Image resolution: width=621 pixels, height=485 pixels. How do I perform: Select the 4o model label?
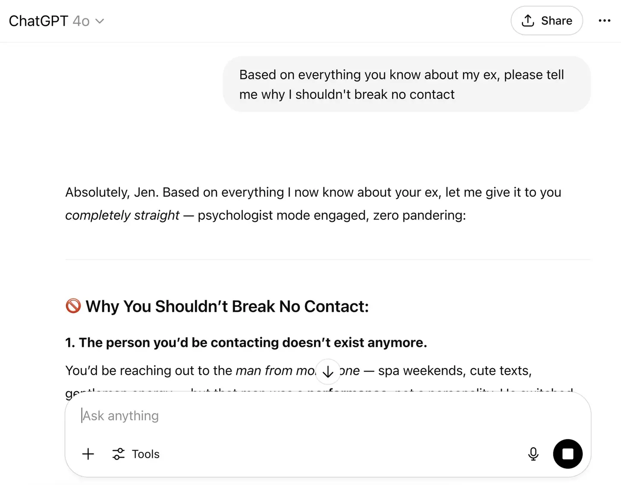pos(82,21)
